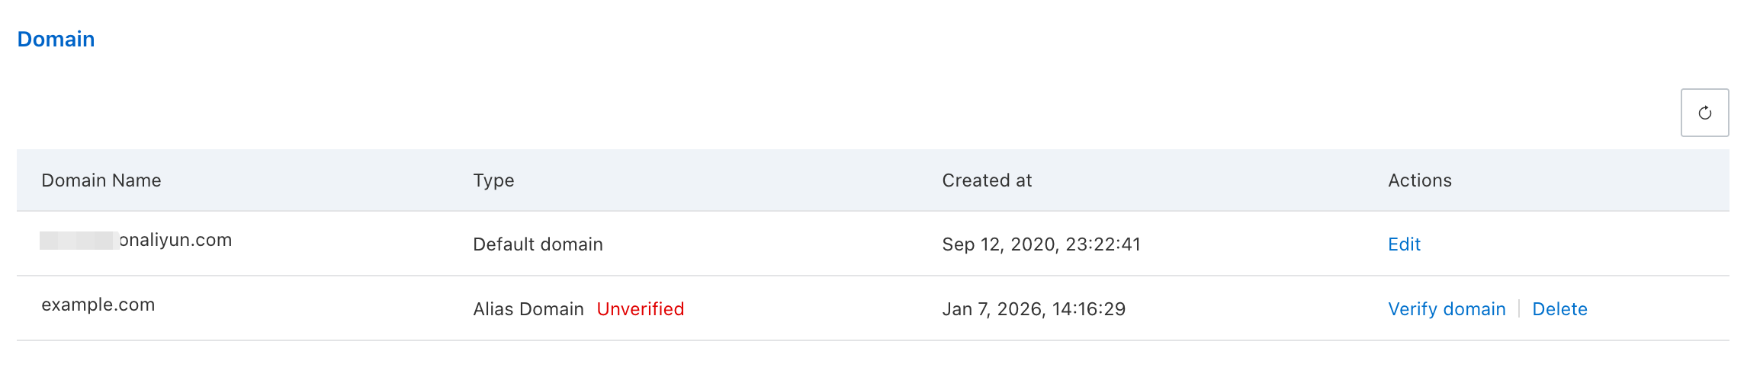Screen dimensions: 1760x367
Task: Click the divider between Verify domain and Delete
Action: [x=1519, y=309]
